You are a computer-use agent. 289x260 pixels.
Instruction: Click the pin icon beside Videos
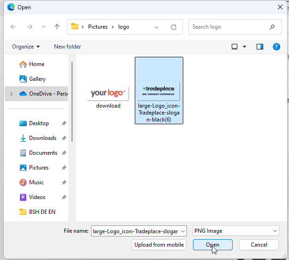point(64,197)
